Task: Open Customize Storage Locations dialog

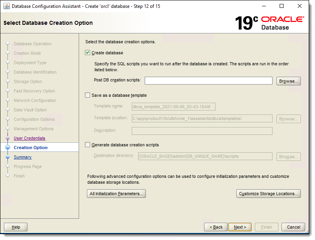Action: (268, 194)
